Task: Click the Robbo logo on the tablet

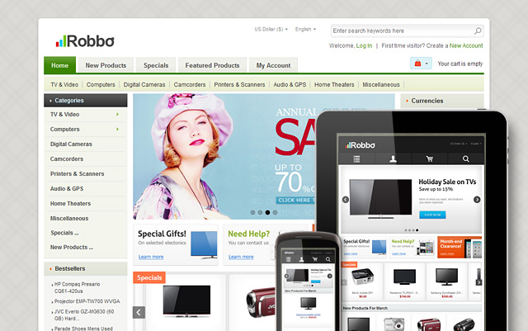Action: pos(360,145)
